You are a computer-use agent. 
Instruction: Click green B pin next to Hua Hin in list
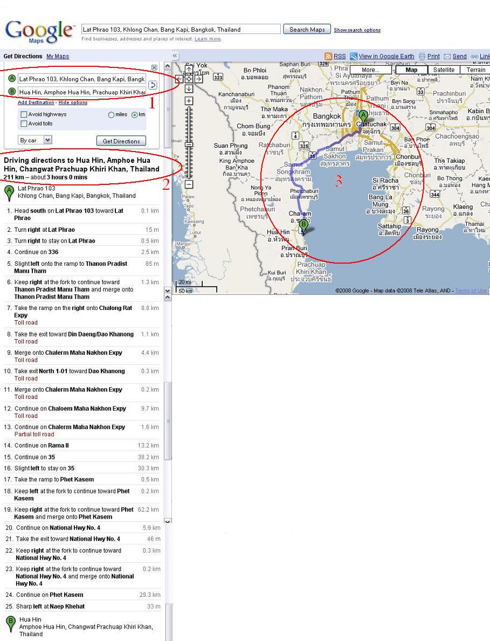[x=11, y=625]
